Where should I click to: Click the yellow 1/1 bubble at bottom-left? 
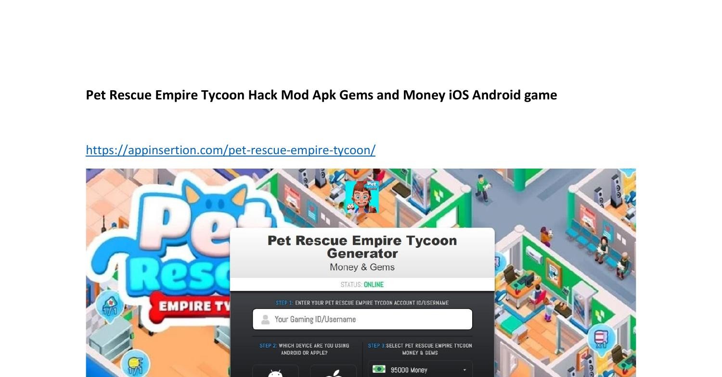tap(135, 364)
